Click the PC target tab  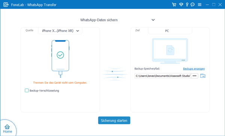tap(170, 31)
